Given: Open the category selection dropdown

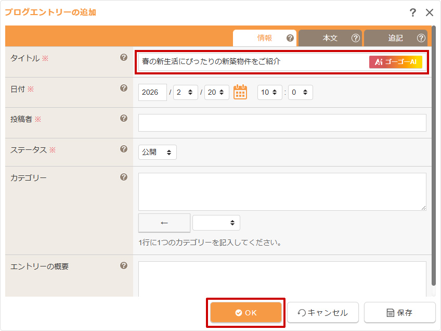Looking at the screenshot, I should pyautogui.click(x=216, y=223).
